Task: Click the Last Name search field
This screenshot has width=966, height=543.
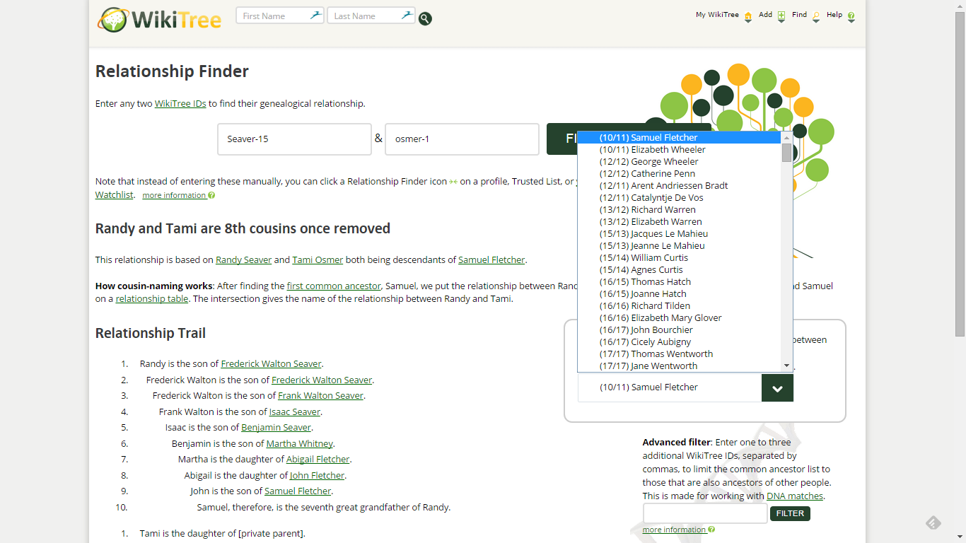Action: click(x=371, y=16)
